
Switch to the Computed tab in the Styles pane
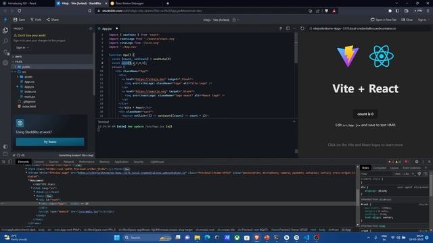[380, 168]
